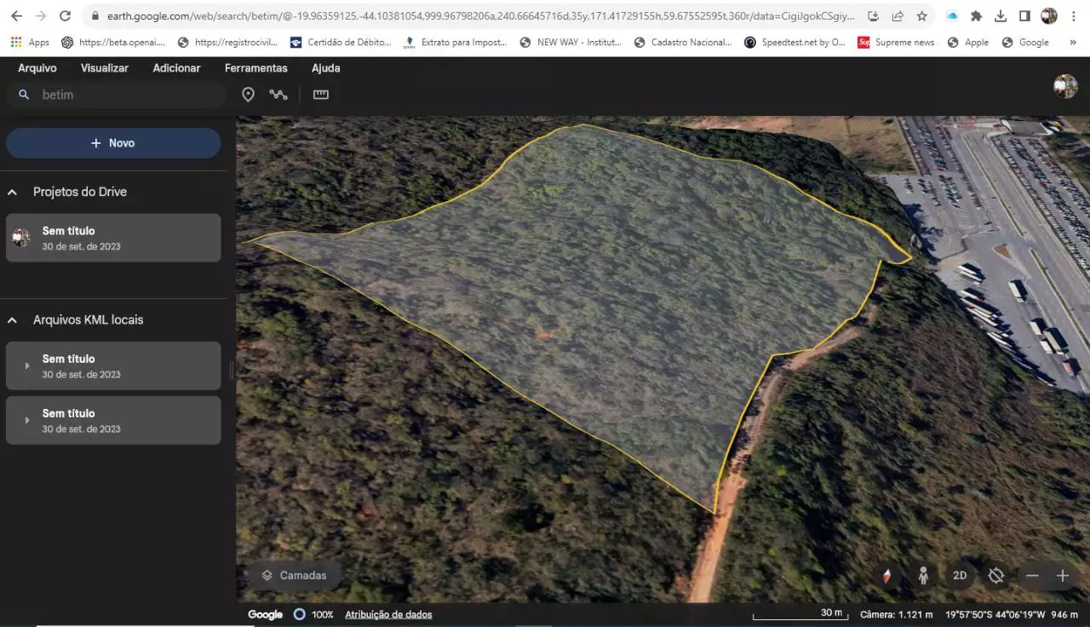The height and width of the screenshot is (627, 1090).
Task: Open the Arquivo menu
Action: (37, 68)
